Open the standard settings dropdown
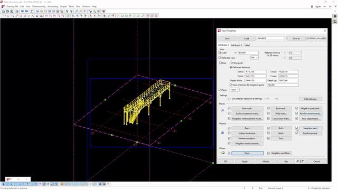The width and height of the screenshot is (338, 190). click(x=271, y=38)
